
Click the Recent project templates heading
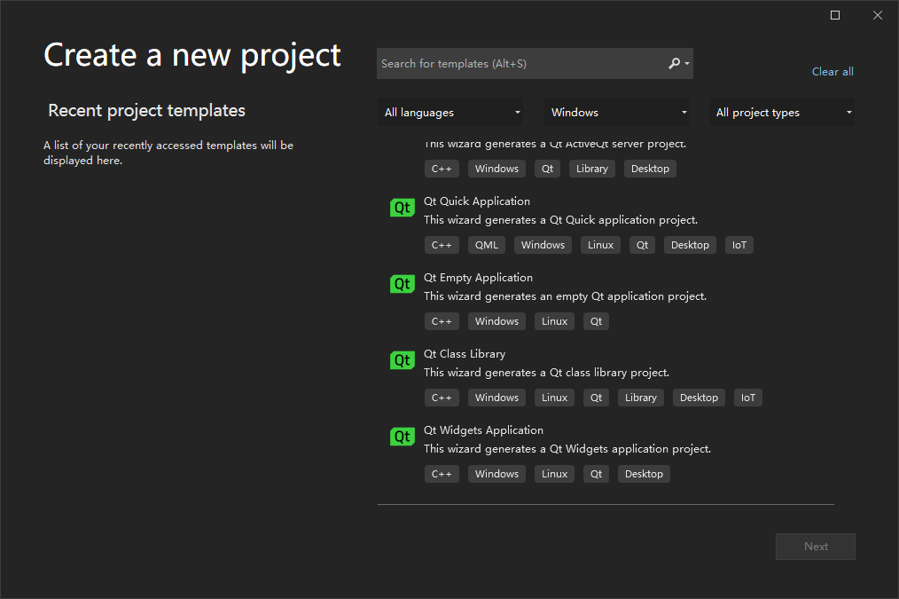[x=147, y=110]
